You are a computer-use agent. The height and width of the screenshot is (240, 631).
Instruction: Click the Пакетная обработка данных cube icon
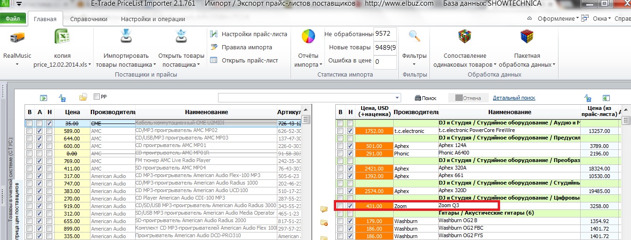[527, 37]
